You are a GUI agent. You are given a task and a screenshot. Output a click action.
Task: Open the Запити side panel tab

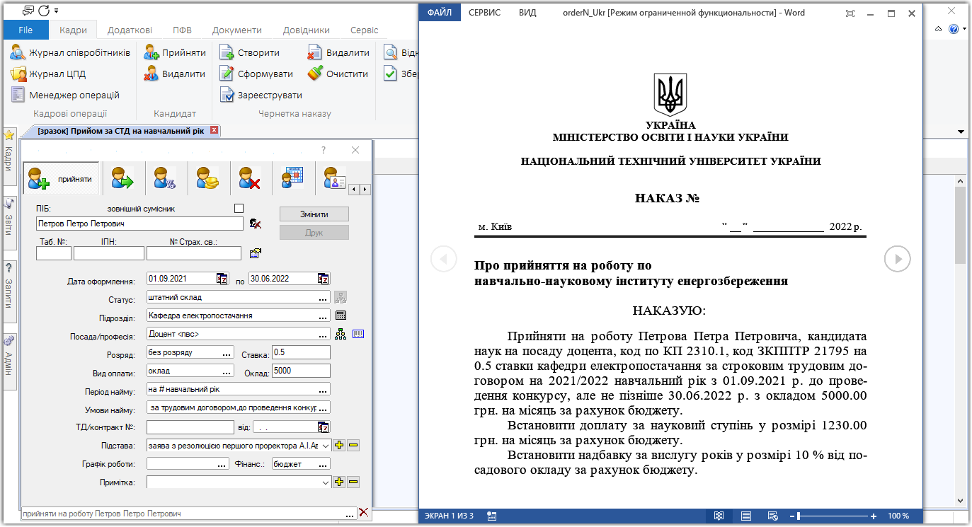tap(8, 290)
